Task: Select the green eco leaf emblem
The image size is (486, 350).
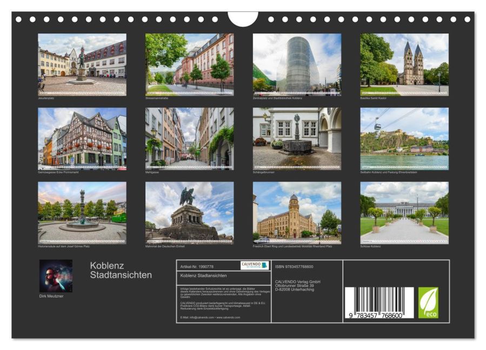Action: tap(429, 303)
